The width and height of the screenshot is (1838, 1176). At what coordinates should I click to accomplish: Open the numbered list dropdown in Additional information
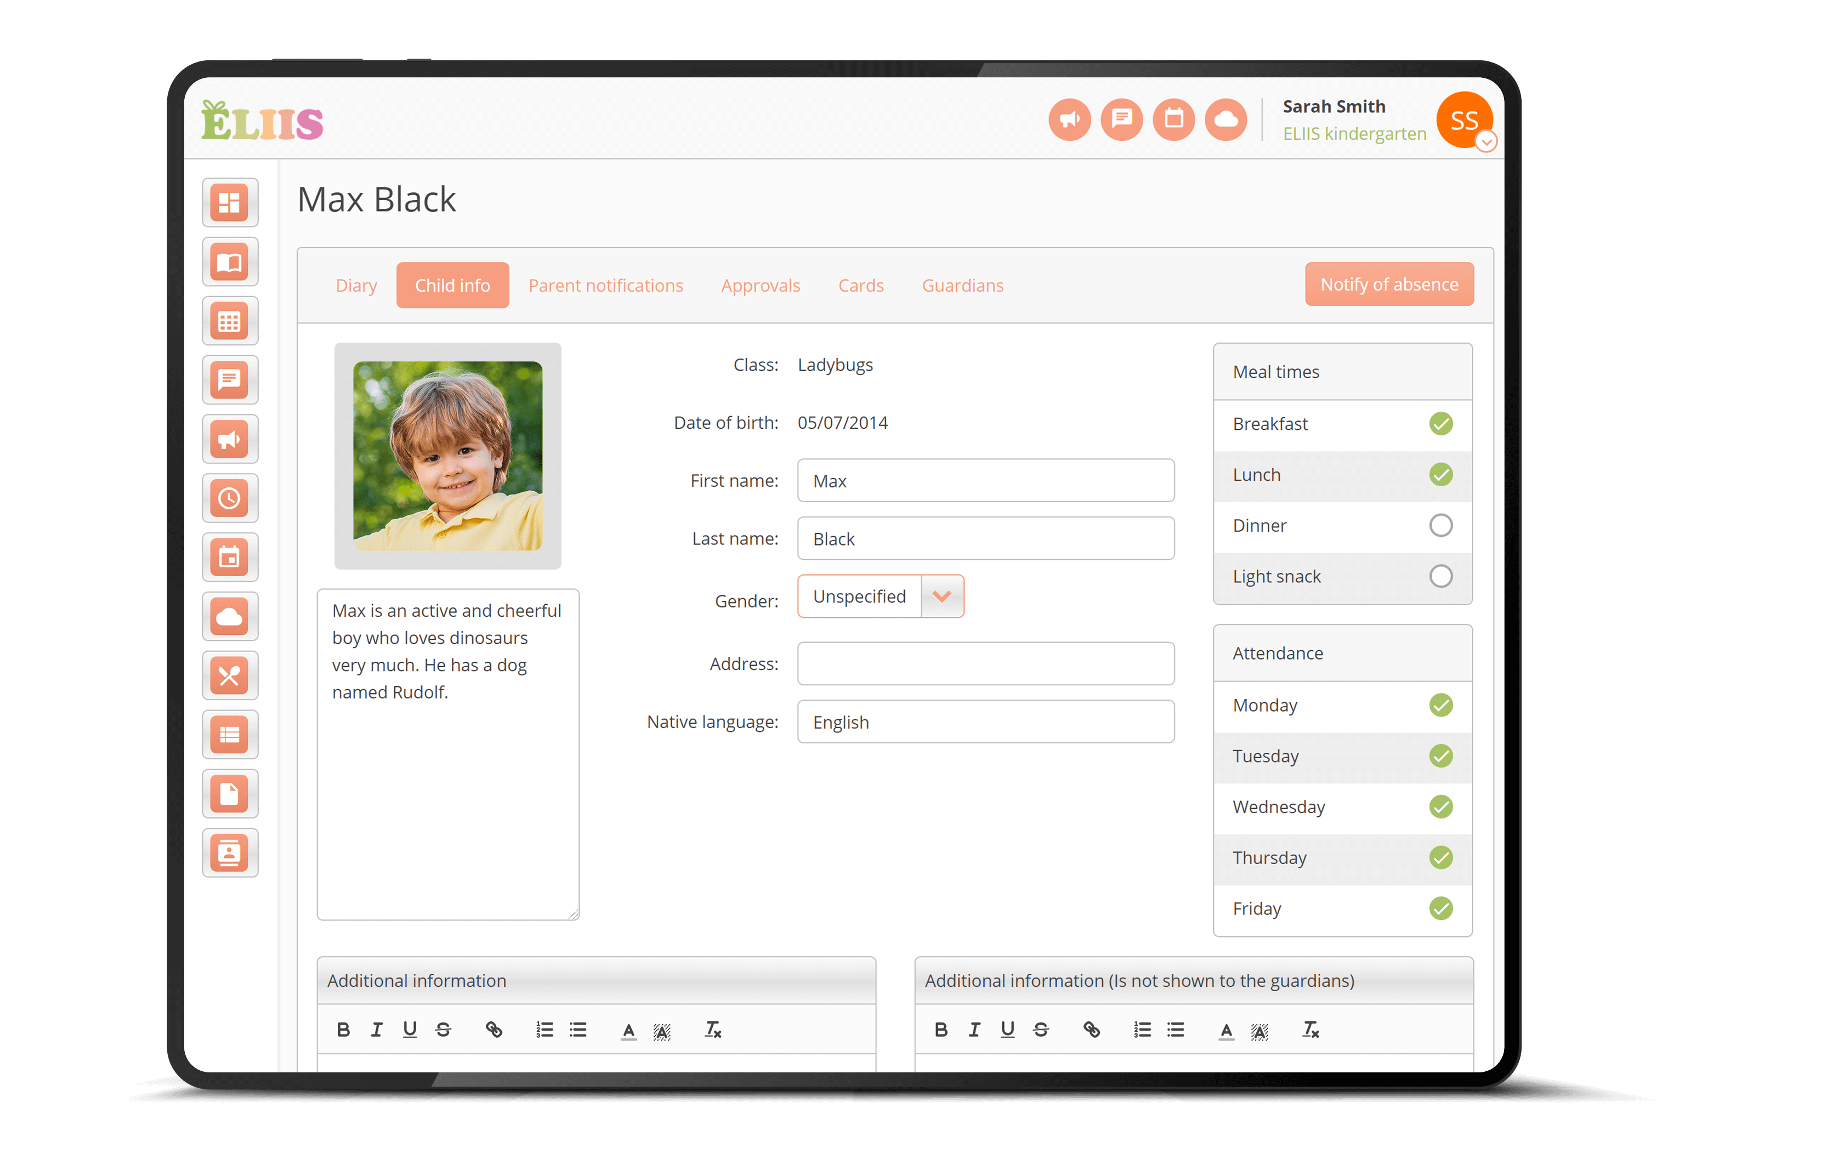click(x=544, y=1030)
